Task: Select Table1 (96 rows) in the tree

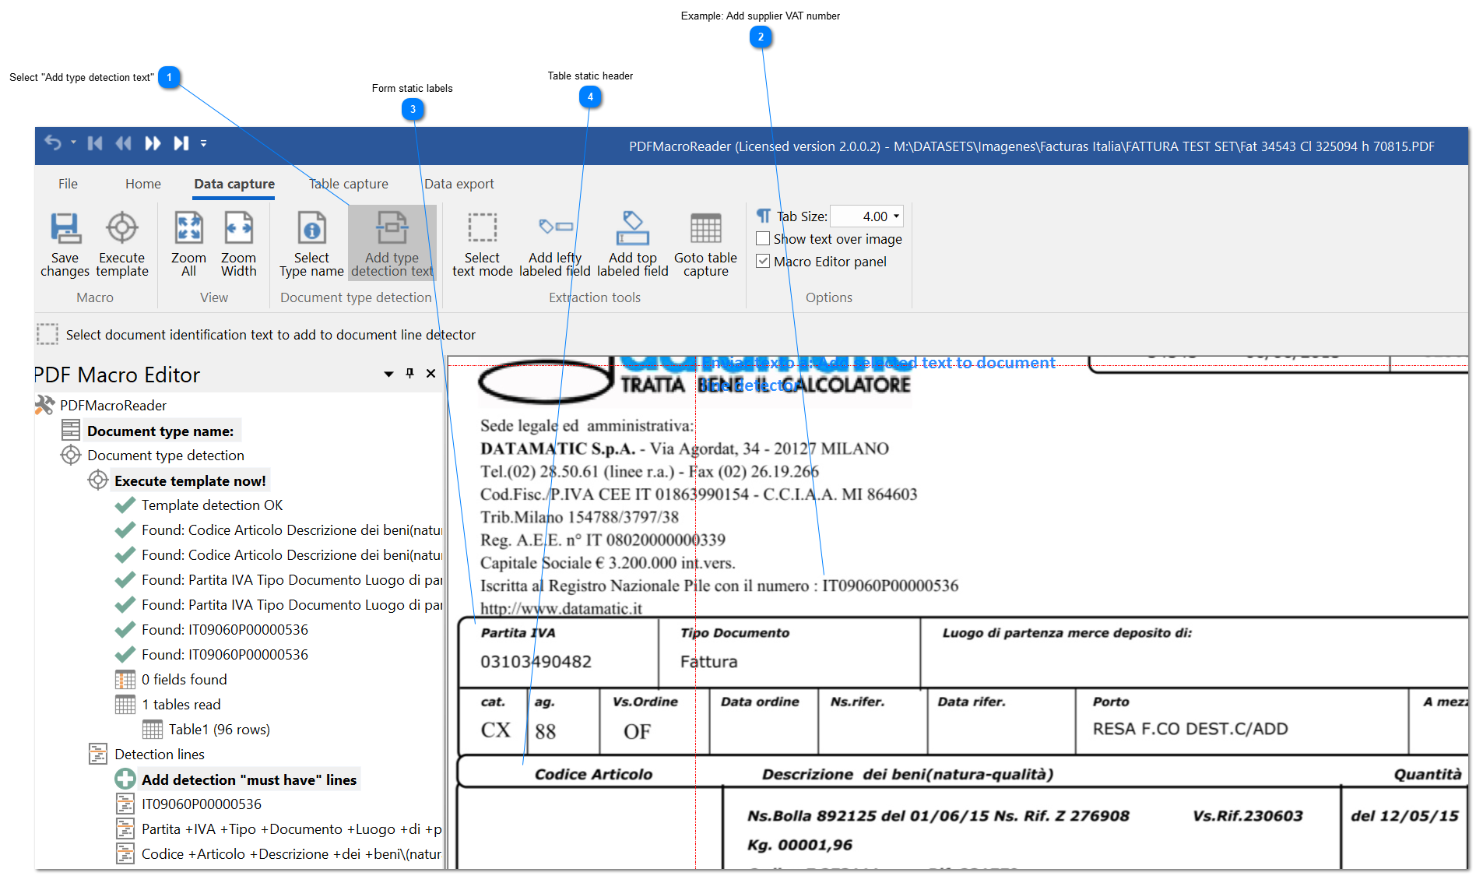Action: coord(219,729)
